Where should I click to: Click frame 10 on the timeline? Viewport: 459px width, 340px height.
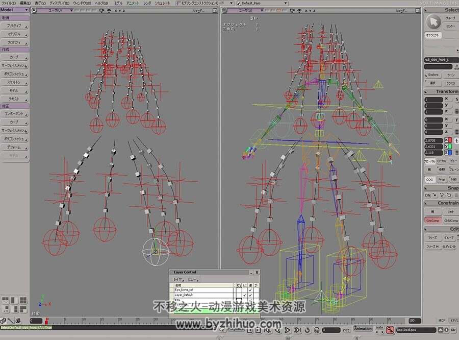[83, 321]
